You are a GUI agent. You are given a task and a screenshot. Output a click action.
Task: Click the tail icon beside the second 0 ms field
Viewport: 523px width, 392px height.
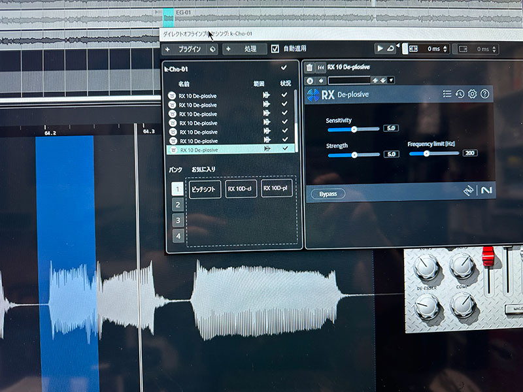point(464,49)
